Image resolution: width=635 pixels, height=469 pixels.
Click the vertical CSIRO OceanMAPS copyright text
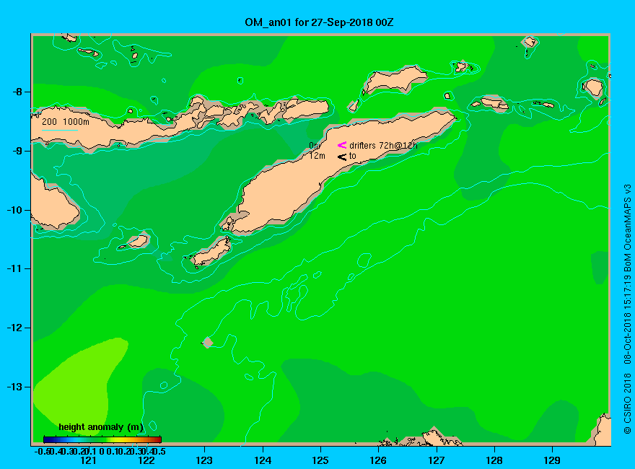(x=627, y=309)
